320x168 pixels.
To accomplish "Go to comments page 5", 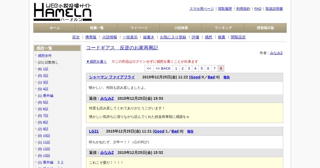I will click(202, 69).
